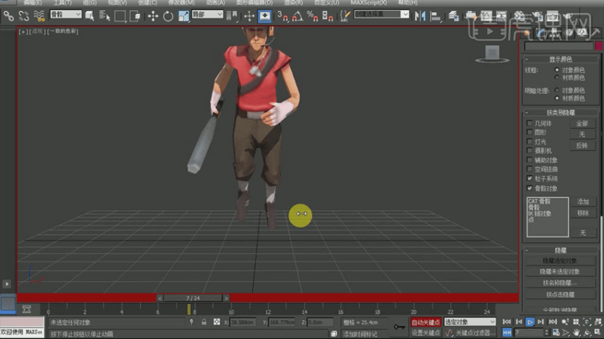Viewport: 604px width, 339px height.
Task: Click the Align tool
Action: tap(435, 16)
